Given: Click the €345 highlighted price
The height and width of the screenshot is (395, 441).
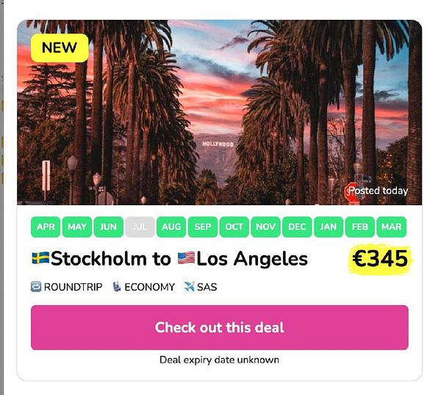Looking at the screenshot, I should point(379,259).
